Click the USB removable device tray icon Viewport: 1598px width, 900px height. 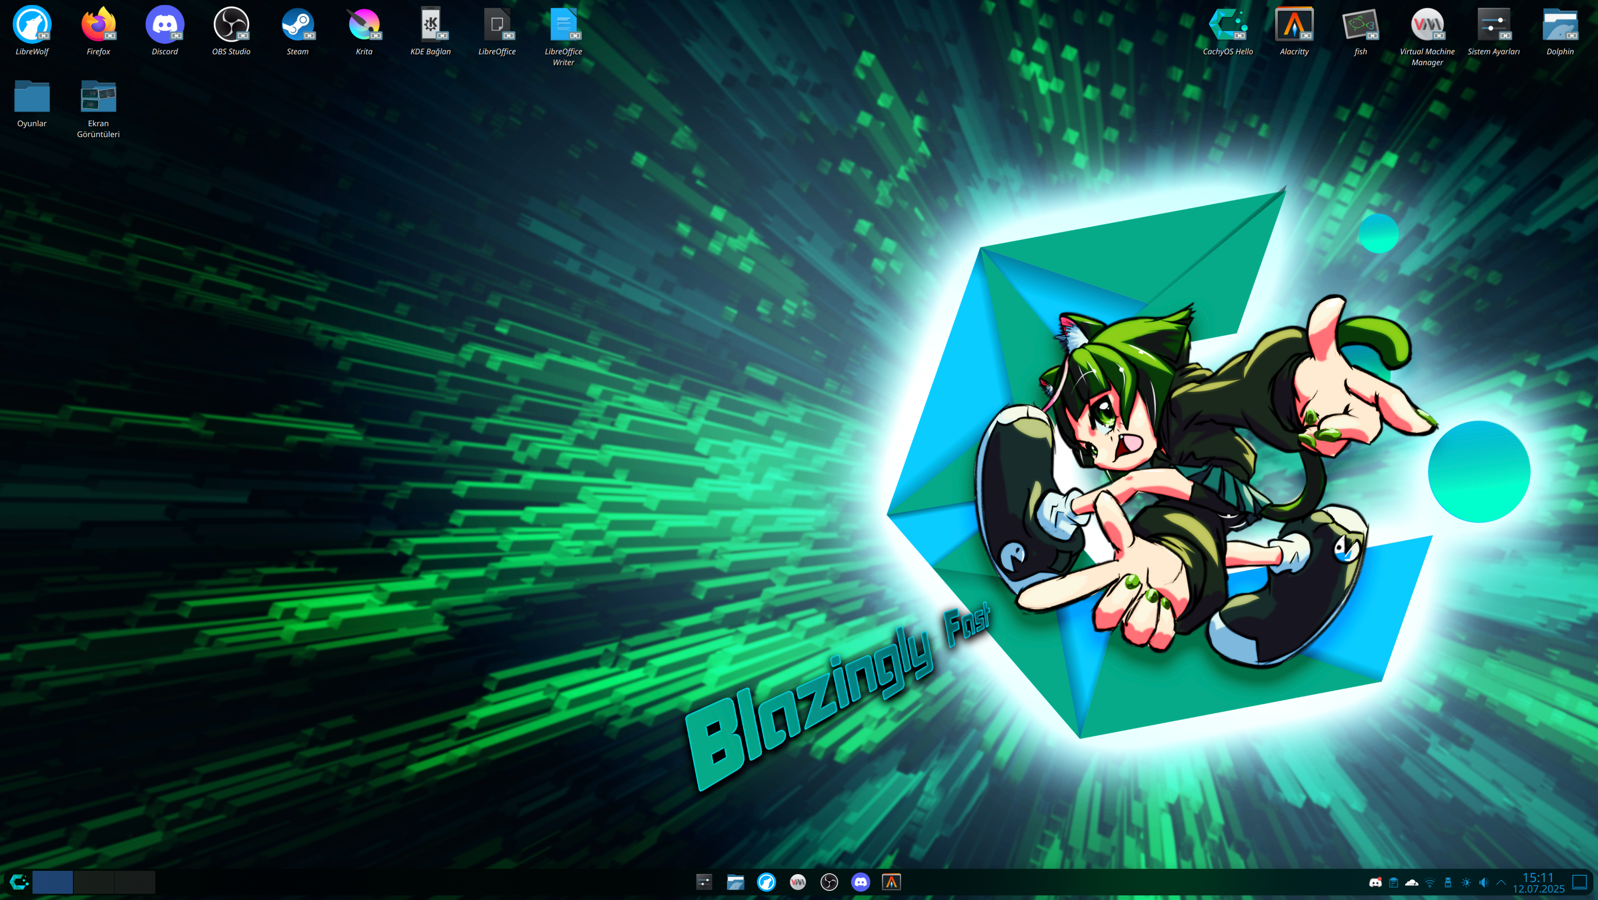coord(1448,882)
